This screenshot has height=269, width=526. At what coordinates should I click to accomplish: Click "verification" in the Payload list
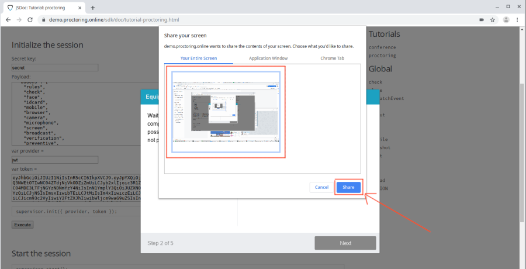(43, 138)
